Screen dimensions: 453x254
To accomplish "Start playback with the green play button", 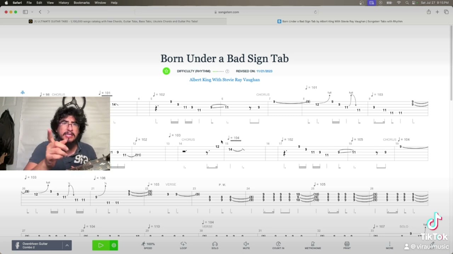I will pos(101,245).
